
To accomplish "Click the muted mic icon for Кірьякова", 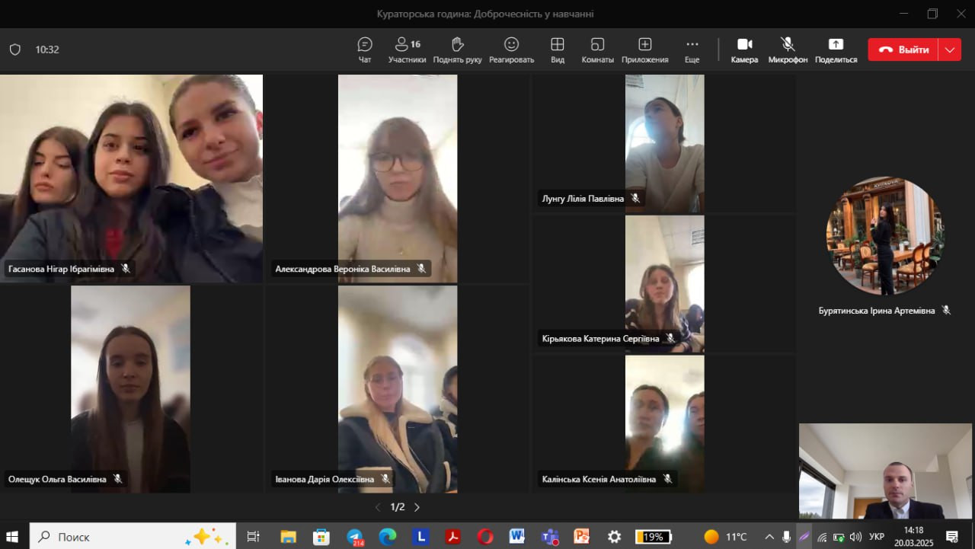I will coord(670,339).
